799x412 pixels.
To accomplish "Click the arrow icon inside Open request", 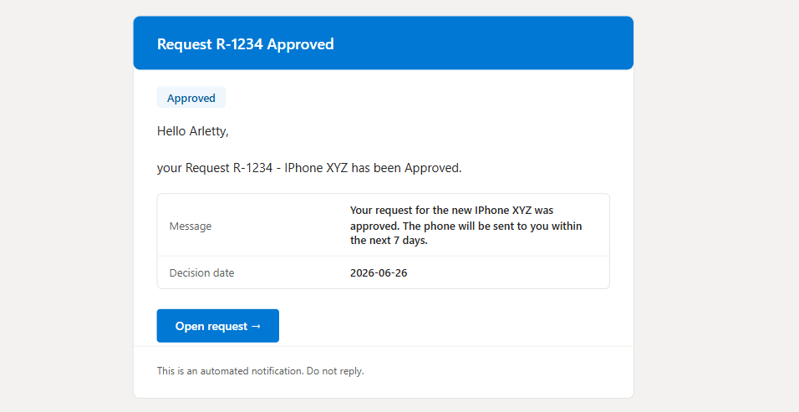I will pos(256,326).
